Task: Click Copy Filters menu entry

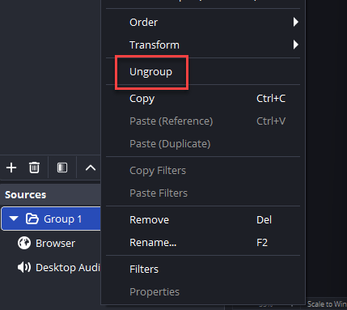Action: (x=203, y=171)
